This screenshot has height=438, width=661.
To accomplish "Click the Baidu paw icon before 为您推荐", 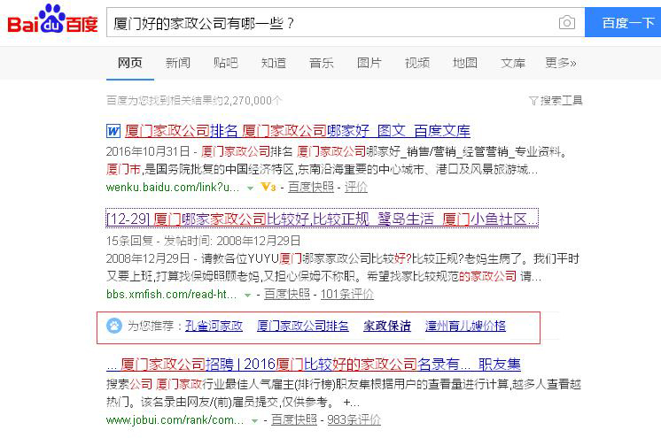I will 113,327.
